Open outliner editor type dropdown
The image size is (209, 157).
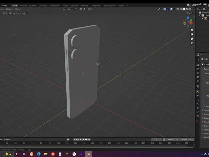(x=199, y=9)
